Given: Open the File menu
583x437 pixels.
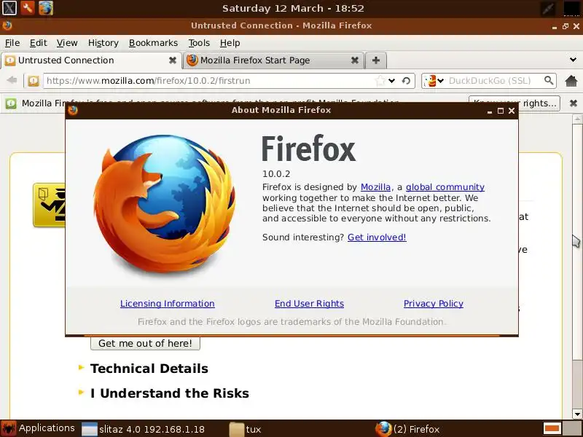Looking at the screenshot, I should pyautogui.click(x=12, y=43).
